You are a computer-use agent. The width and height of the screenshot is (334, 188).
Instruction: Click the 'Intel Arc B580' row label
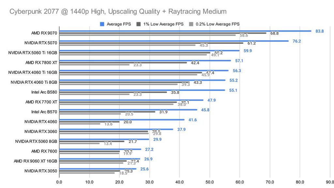point(44,92)
